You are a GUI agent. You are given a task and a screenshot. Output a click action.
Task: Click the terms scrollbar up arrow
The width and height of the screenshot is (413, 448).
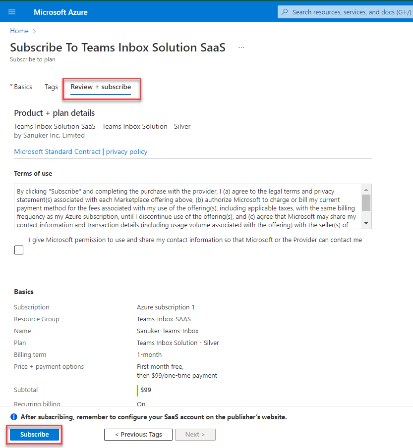pos(366,190)
